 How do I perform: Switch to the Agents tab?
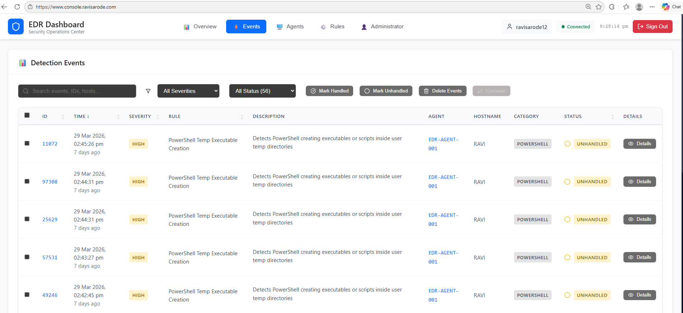tap(290, 27)
